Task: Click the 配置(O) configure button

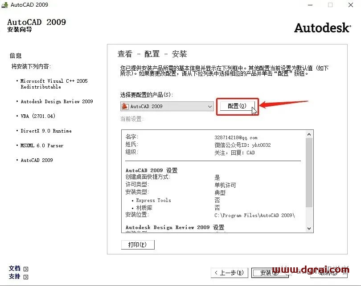Action: coord(238,106)
